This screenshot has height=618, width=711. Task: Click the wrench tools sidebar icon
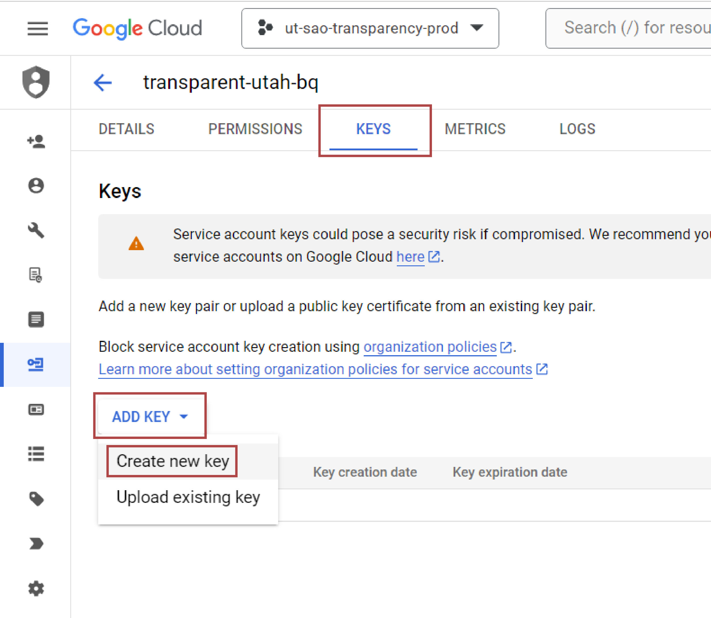click(36, 230)
